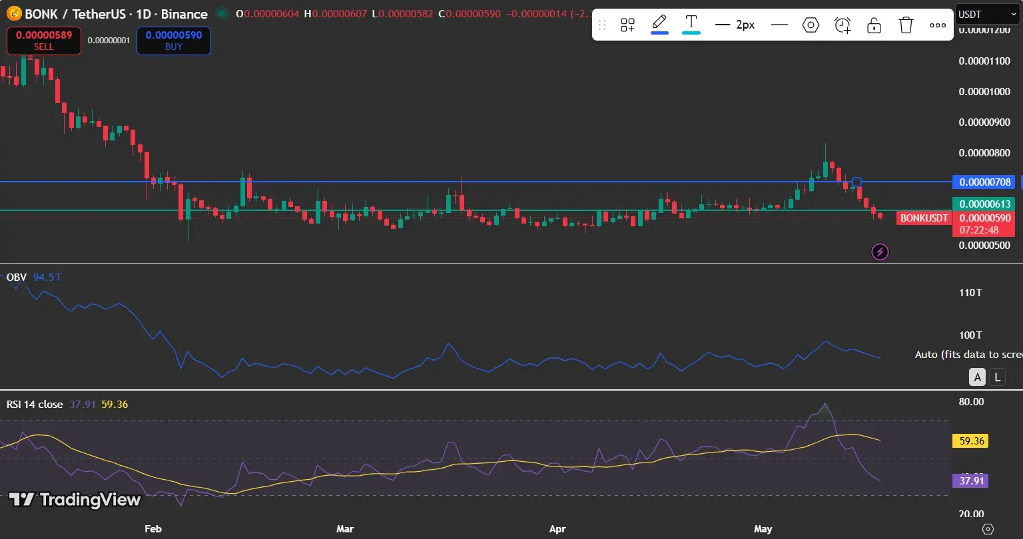Click RSI value label 37.91 on axis
Viewport: 1023px width, 539px height.
coord(970,480)
